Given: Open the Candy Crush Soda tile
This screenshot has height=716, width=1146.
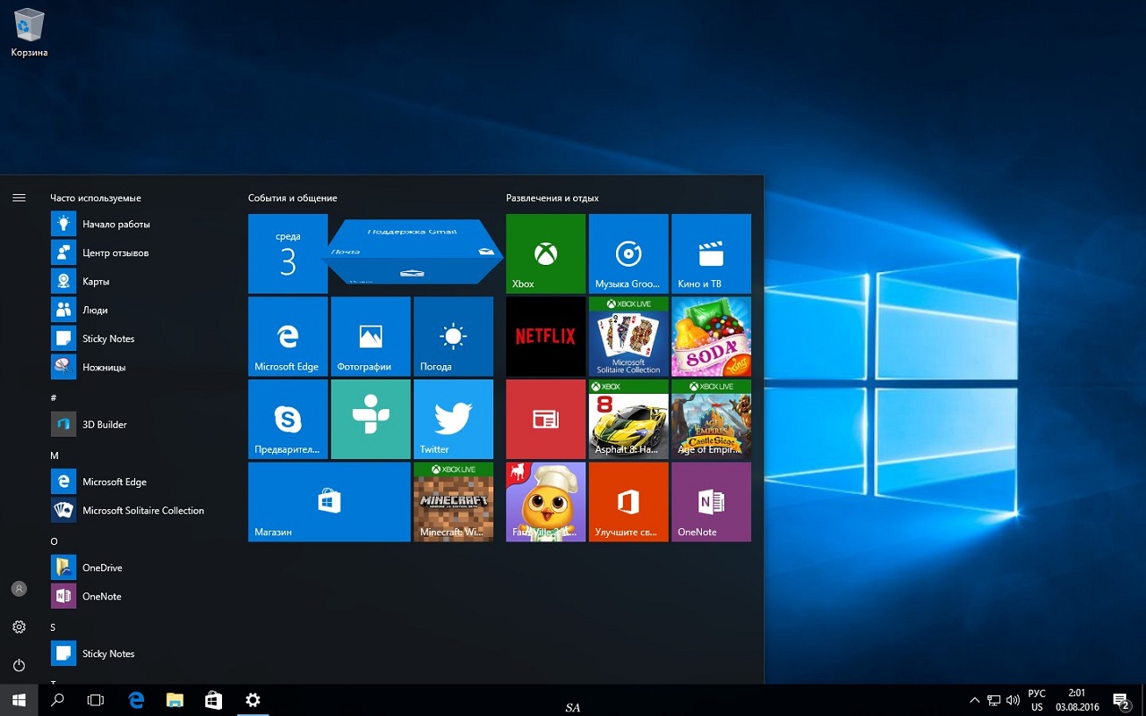Looking at the screenshot, I should 711,337.
